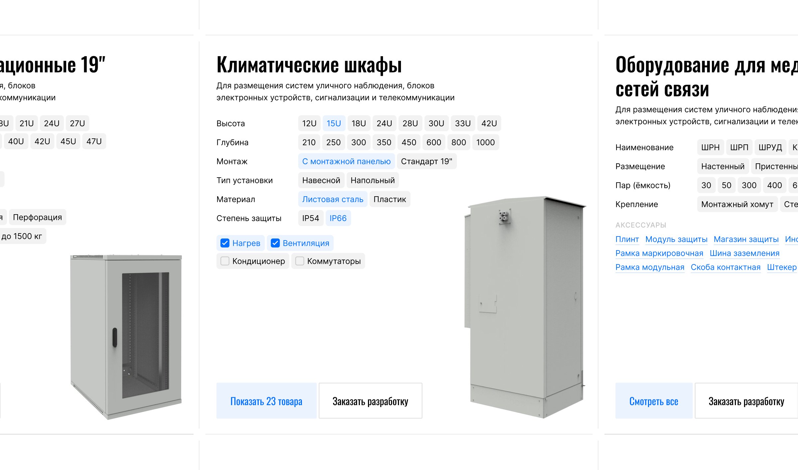Select depth 600 filter chip
The width and height of the screenshot is (798, 470).
[x=433, y=142]
